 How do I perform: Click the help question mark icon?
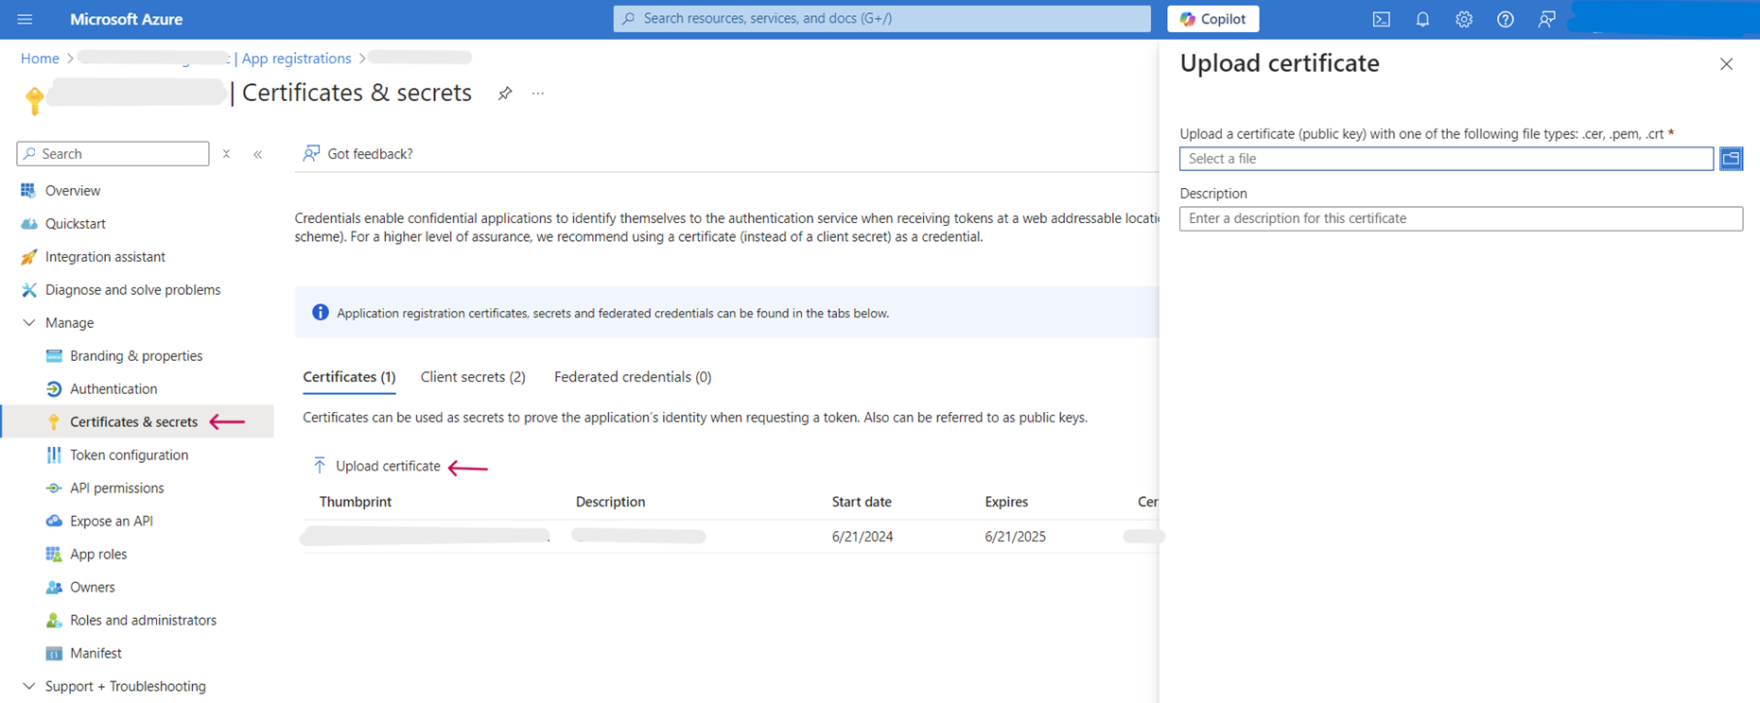click(x=1506, y=19)
